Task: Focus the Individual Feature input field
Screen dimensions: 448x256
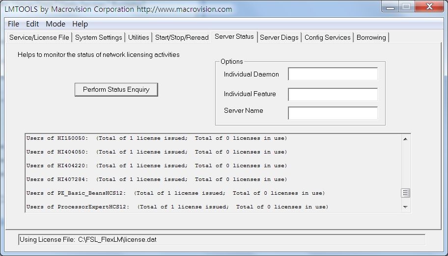Action: pos(333,94)
